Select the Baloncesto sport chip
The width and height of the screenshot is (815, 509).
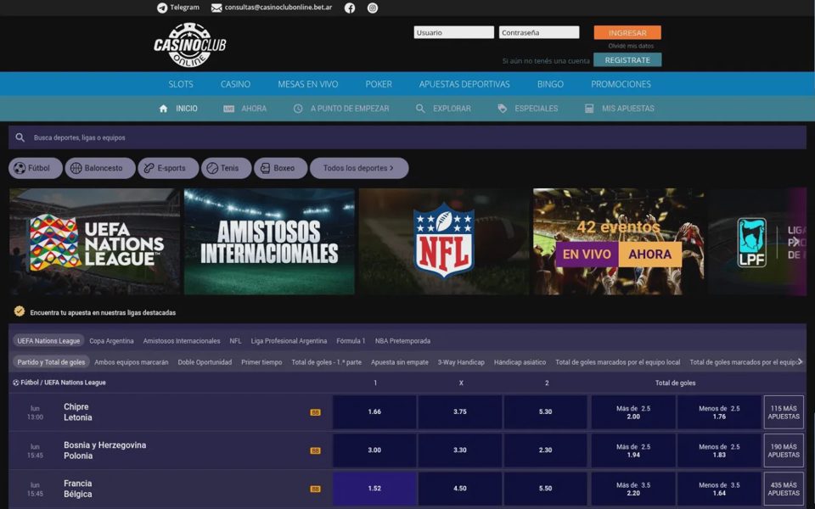[x=100, y=168]
